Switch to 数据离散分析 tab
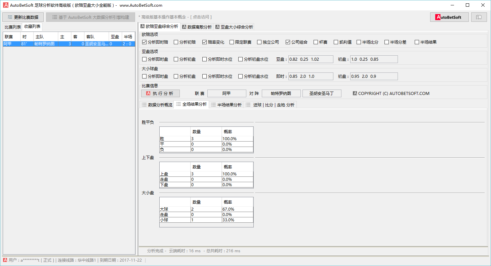The image size is (491, 266). coord(197,27)
